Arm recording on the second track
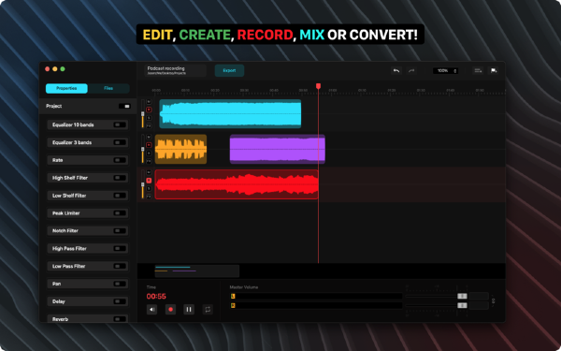 click(149, 145)
